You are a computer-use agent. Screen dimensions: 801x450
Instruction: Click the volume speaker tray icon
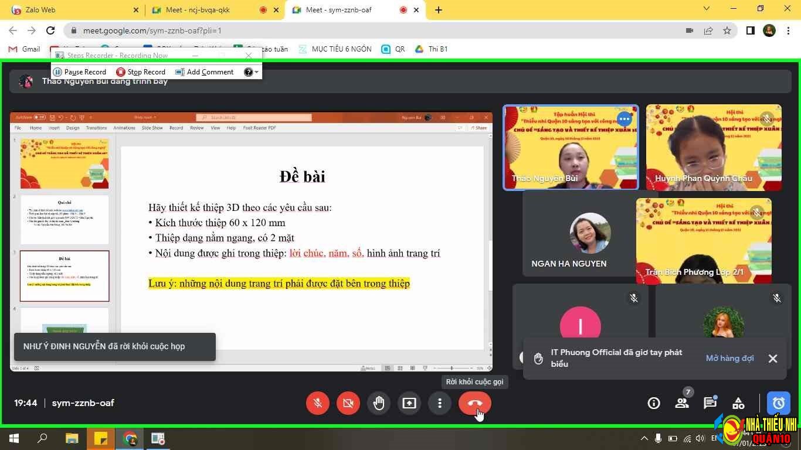(700, 438)
